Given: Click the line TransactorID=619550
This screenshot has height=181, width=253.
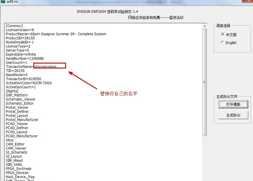Looking at the screenshot, I should click(24, 79).
